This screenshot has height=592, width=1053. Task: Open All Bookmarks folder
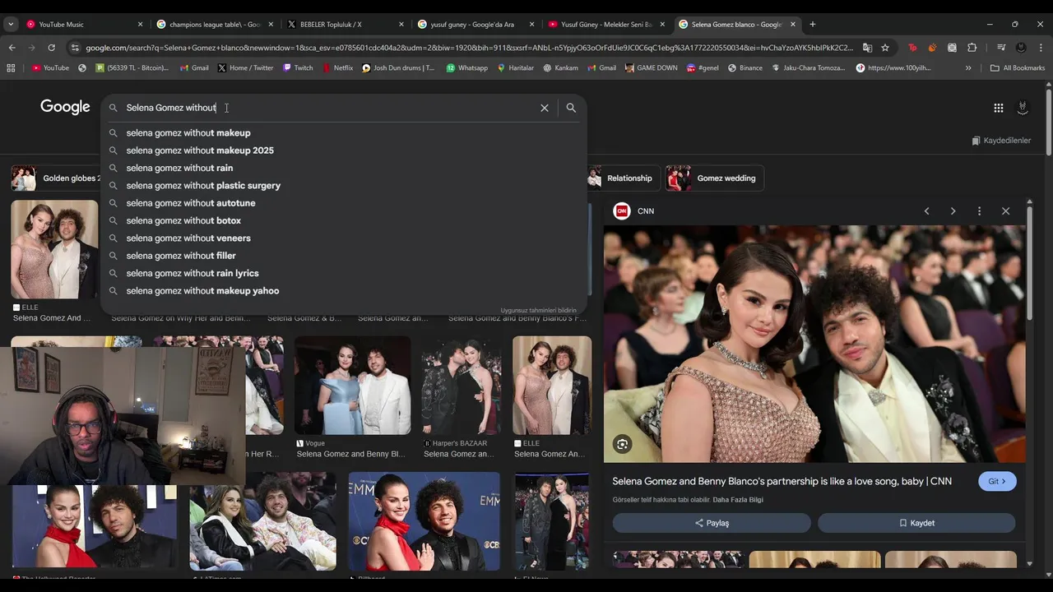coord(1017,67)
